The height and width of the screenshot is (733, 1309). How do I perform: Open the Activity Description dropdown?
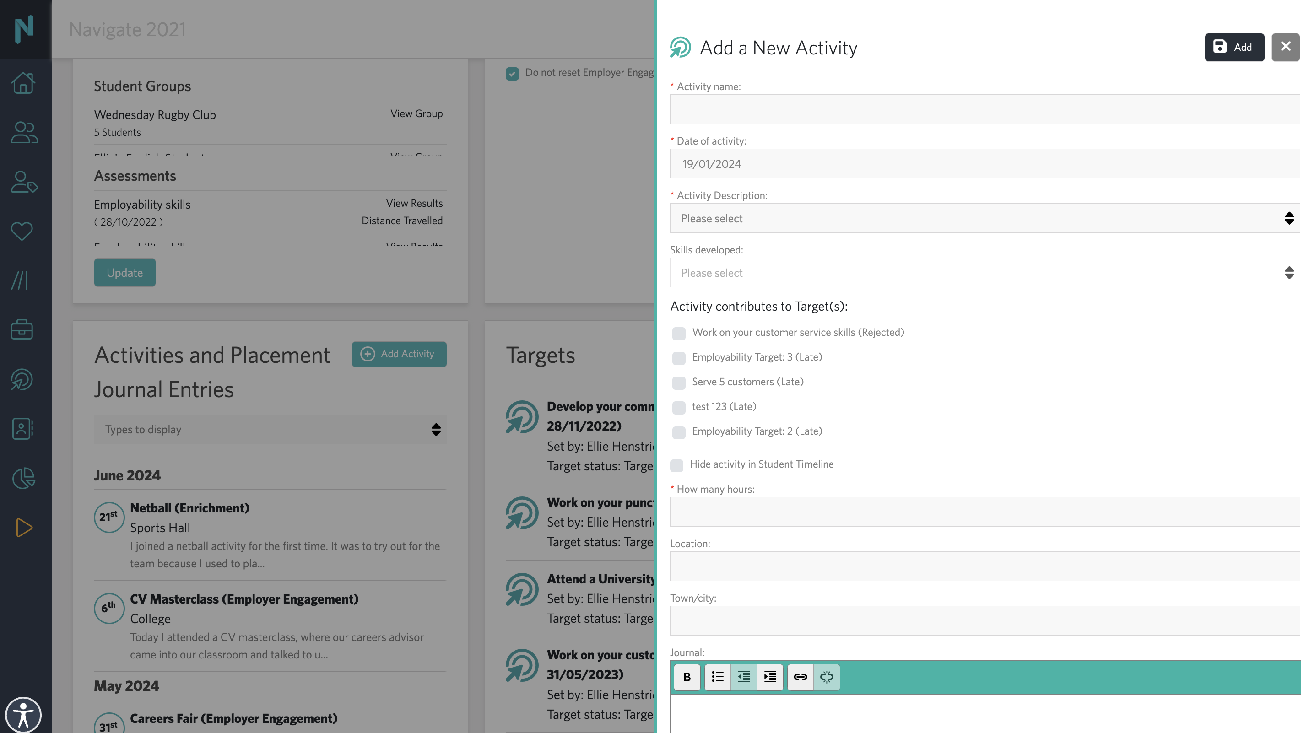pos(984,218)
